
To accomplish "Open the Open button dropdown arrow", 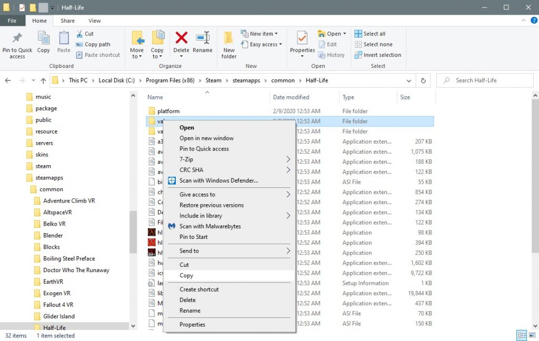I will click(345, 34).
